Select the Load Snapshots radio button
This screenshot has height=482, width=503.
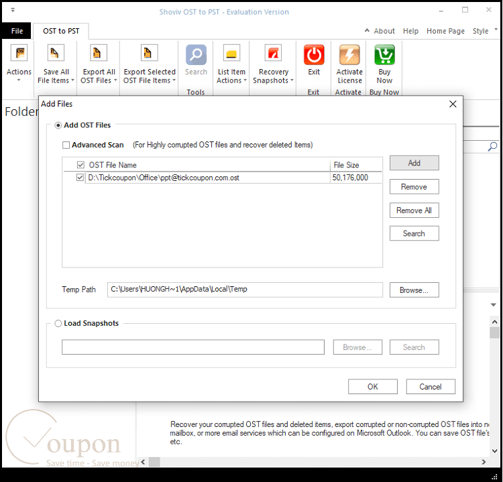(x=58, y=323)
